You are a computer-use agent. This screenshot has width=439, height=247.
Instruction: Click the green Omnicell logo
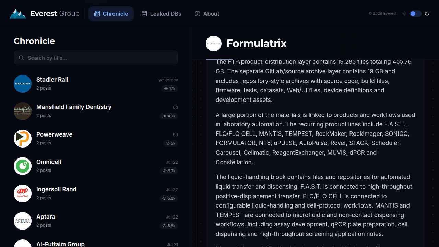pos(23,166)
